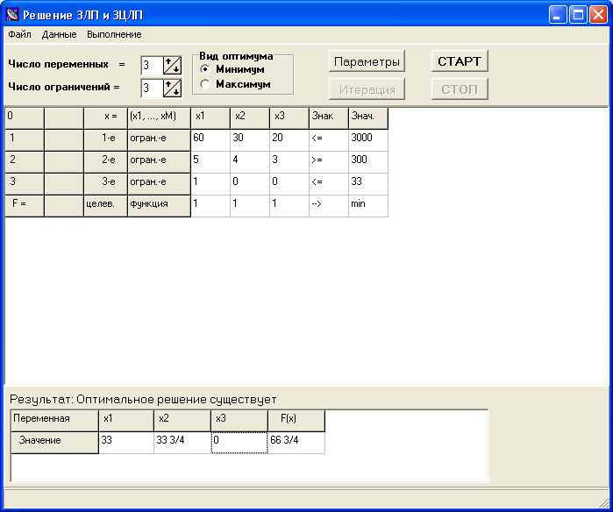
Task: Select x3 coefficient in constraint 3
Action: click(289, 184)
